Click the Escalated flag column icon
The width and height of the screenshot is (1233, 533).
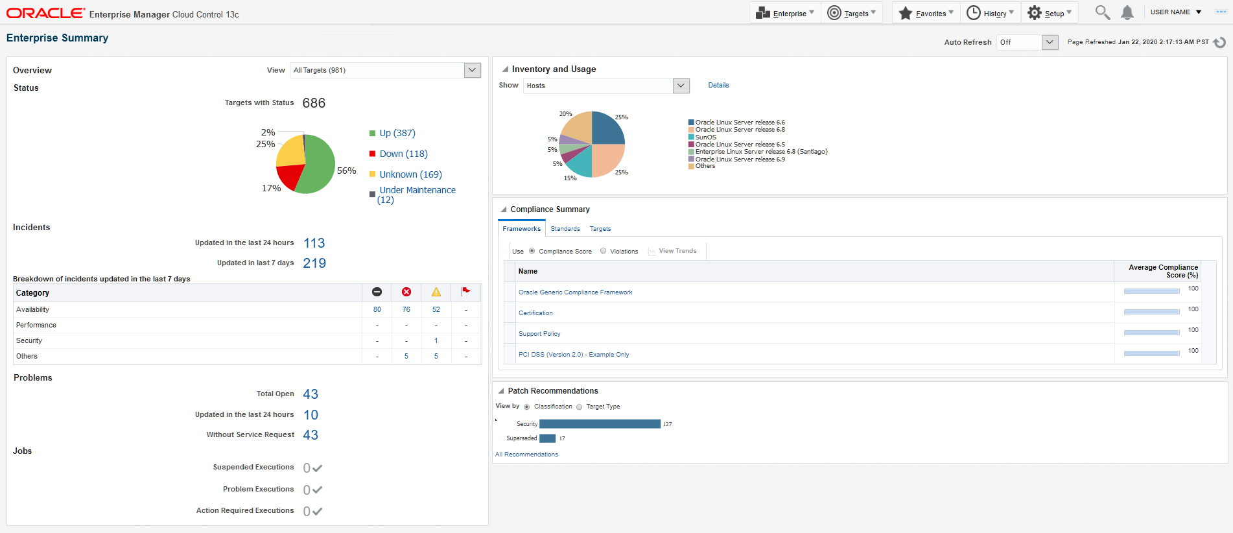tap(465, 292)
